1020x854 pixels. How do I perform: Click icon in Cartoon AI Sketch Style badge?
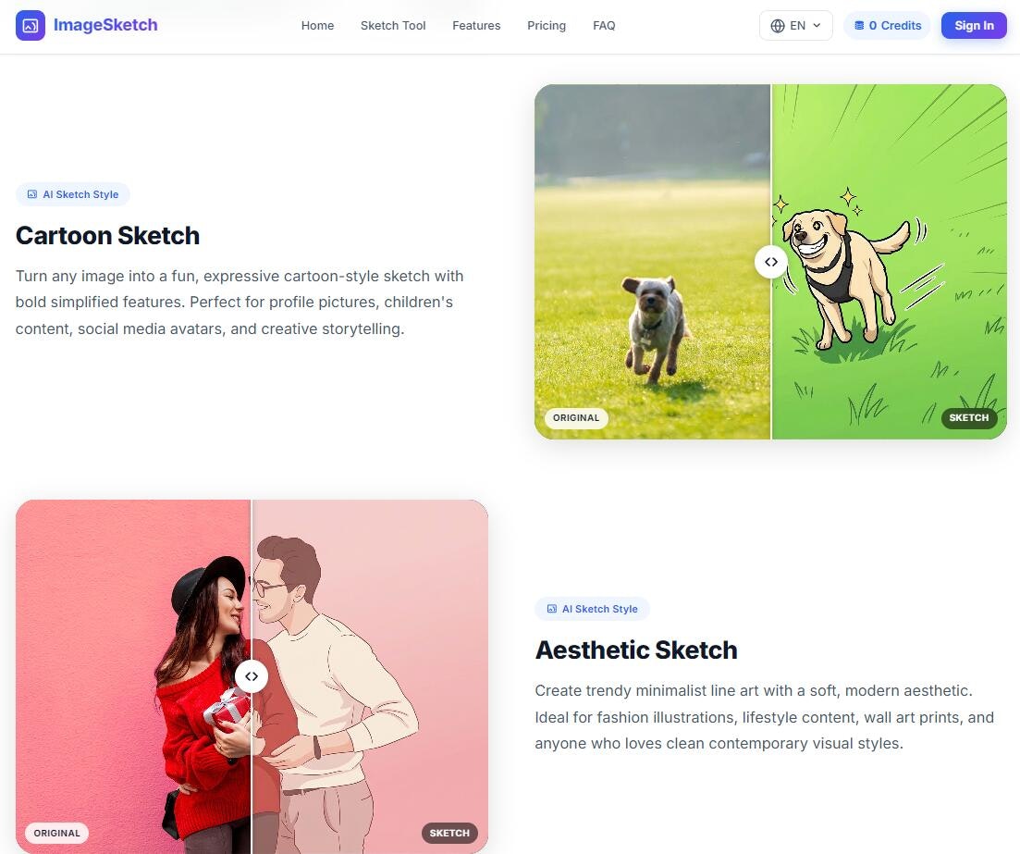point(31,194)
